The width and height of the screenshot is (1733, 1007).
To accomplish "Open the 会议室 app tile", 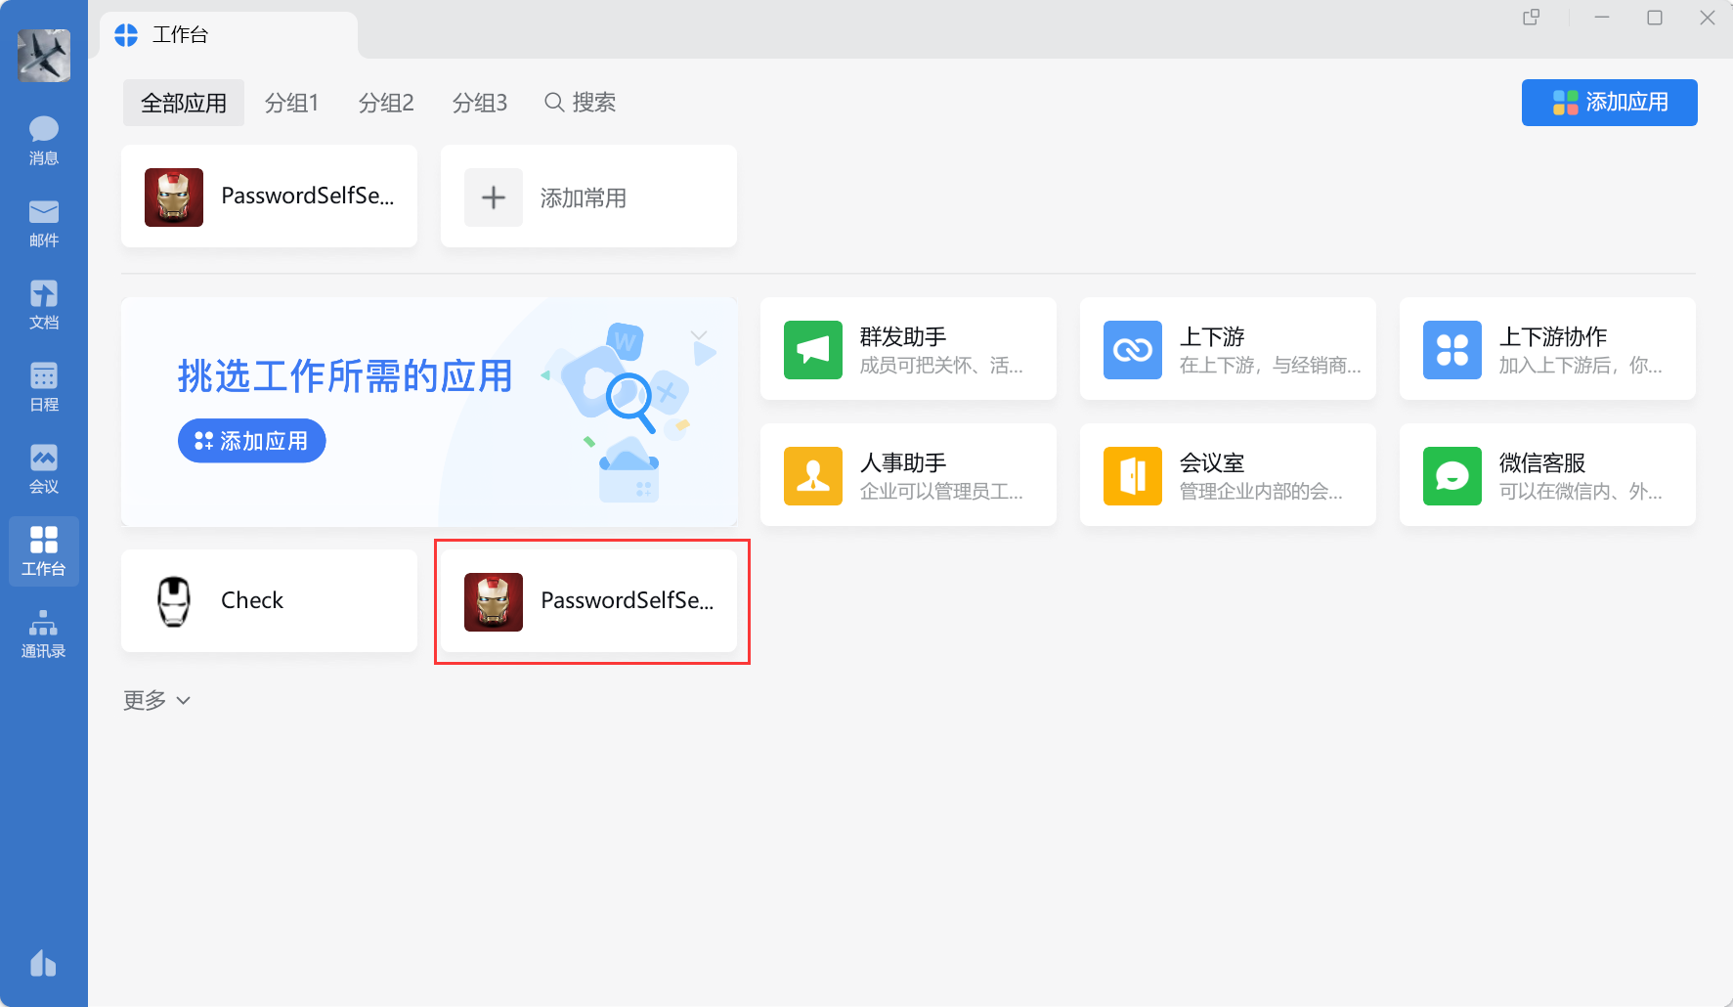I will click(x=1227, y=475).
